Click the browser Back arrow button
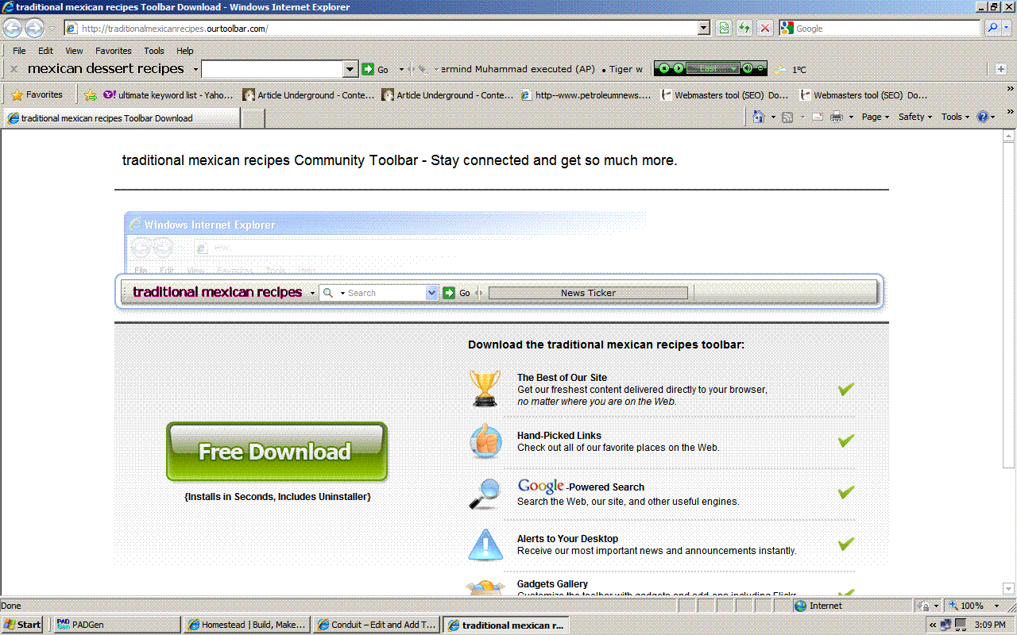Screen dimensions: 1017x635 13,29
